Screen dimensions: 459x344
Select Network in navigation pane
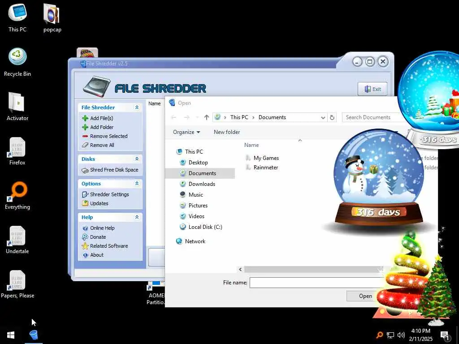click(195, 241)
